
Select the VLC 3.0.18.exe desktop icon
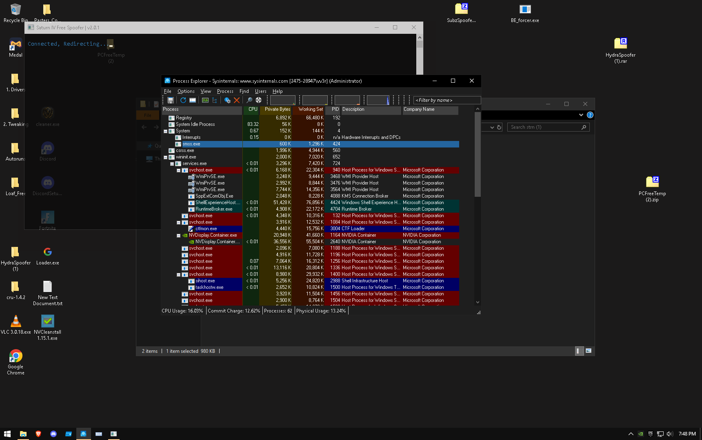point(16,324)
